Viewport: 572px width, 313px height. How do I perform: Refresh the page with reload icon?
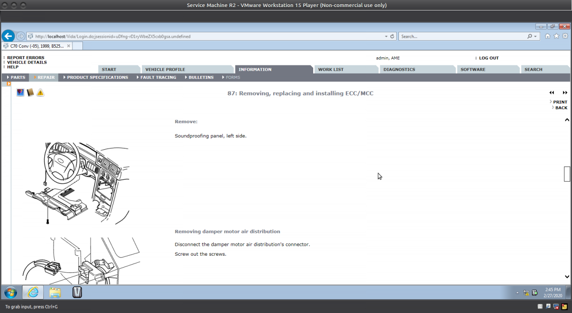(392, 36)
